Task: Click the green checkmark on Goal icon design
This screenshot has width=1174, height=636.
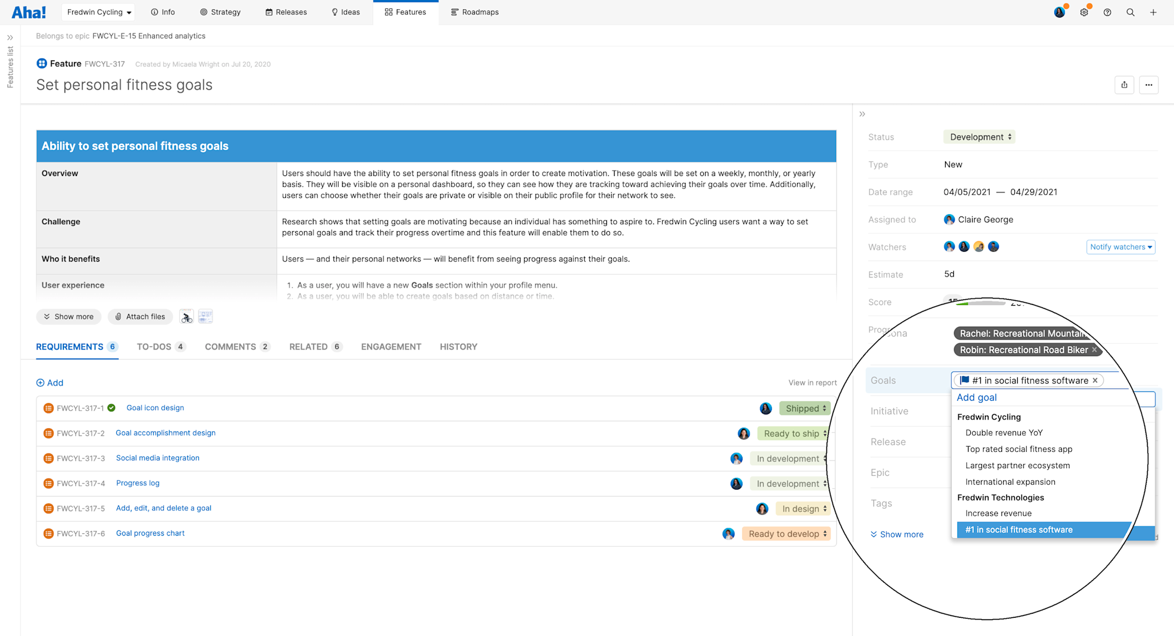Action: pyautogui.click(x=111, y=407)
